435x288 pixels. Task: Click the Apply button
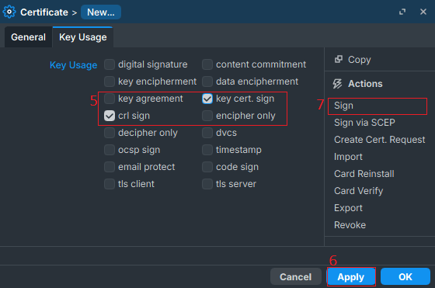351,276
